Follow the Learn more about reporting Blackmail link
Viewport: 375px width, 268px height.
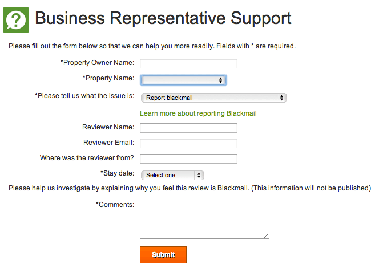[x=198, y=113]
